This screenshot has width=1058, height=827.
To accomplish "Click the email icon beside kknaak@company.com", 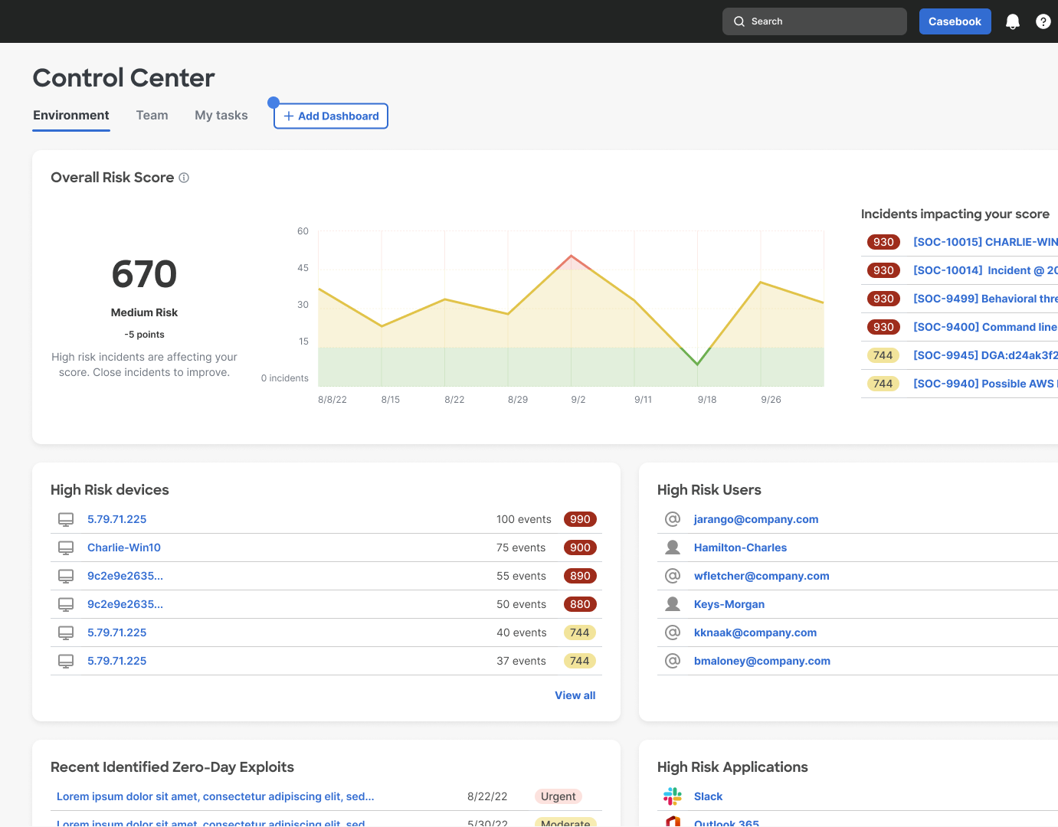I will [x=673, y=633].
